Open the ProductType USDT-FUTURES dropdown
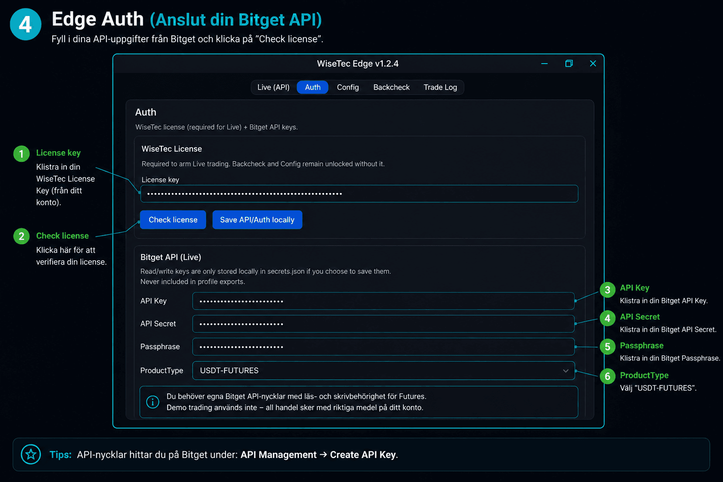Viewport: 723px width, 482px height. [383, 370]
